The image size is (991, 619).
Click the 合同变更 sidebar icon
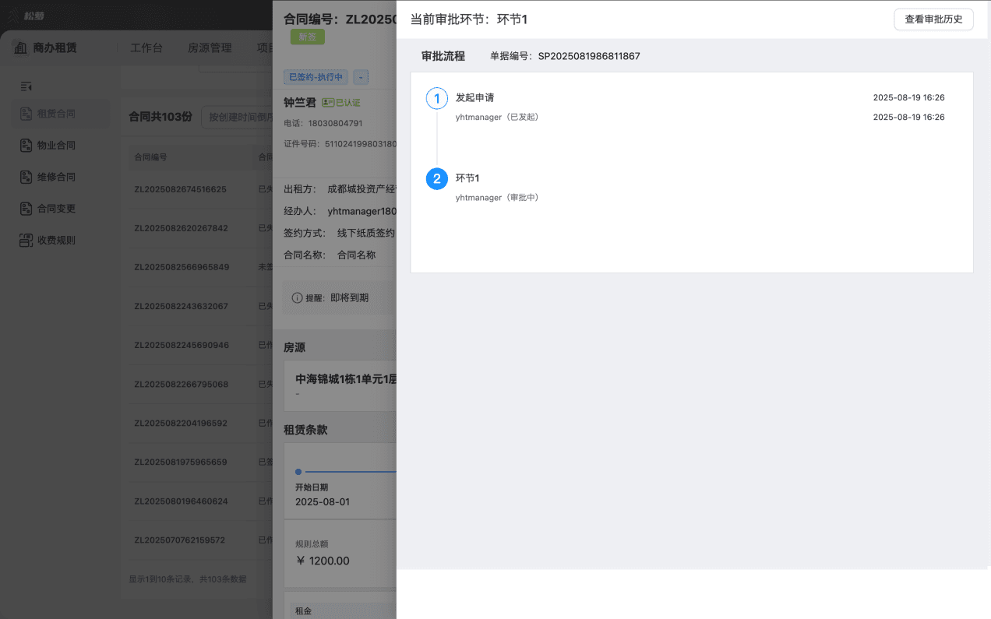26,209
